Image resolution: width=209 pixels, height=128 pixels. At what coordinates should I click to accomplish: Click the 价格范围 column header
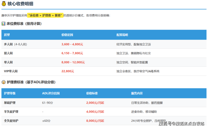pyautogui.click(x=67, y=35)
